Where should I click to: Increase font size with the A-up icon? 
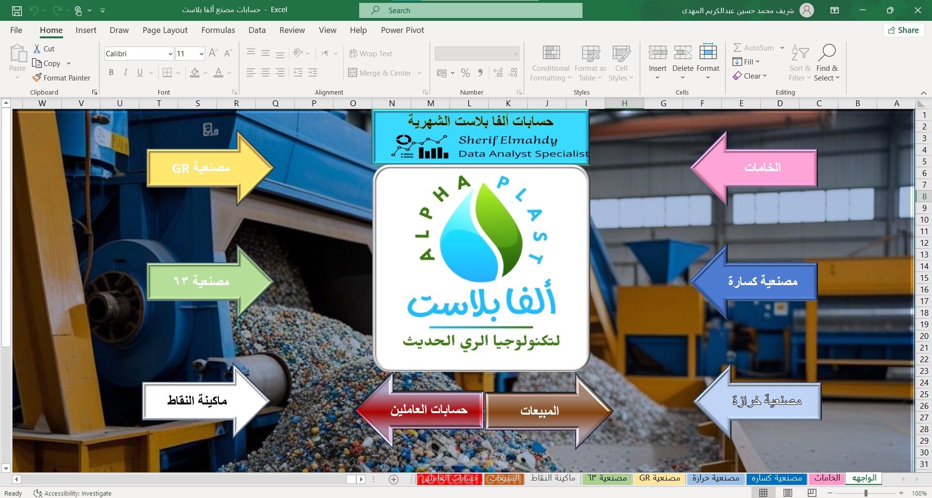[213, 53]
